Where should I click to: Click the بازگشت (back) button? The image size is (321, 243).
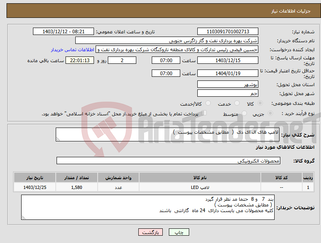151,232
